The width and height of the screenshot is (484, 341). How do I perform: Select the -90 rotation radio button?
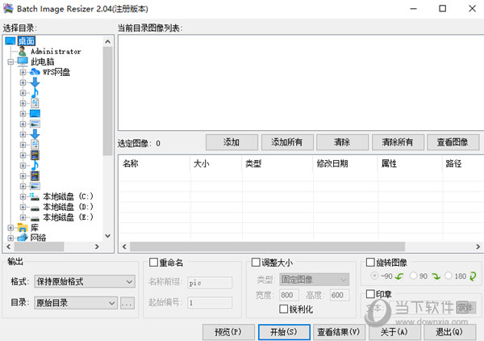click(374, 276)
